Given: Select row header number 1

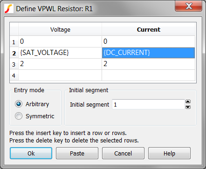Looking at the screenshot, I should click(x=14, y=42).
